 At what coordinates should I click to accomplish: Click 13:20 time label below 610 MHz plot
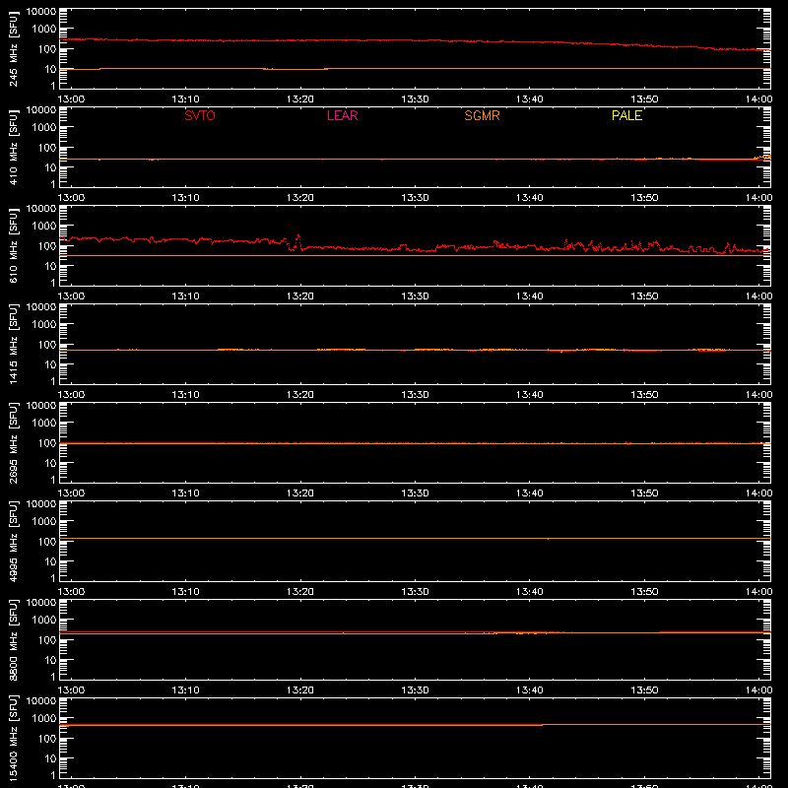tap(300, 296)
